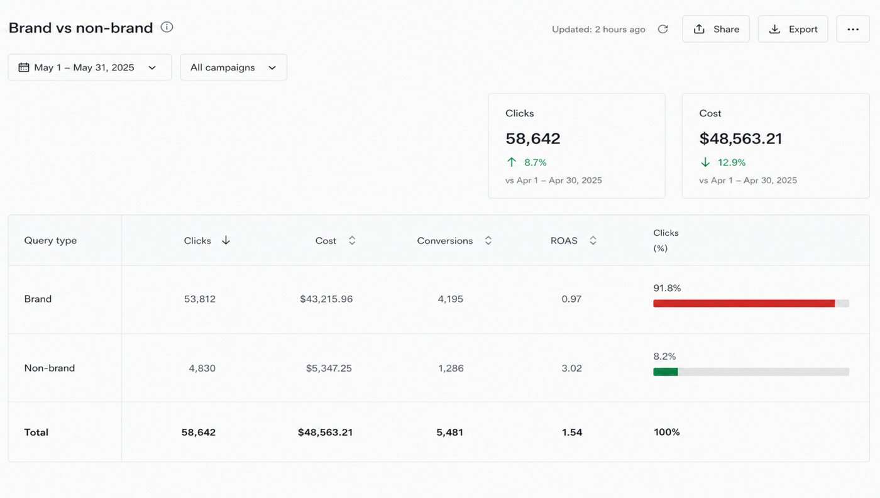Open the Clicks summary card

coord(576,146)
